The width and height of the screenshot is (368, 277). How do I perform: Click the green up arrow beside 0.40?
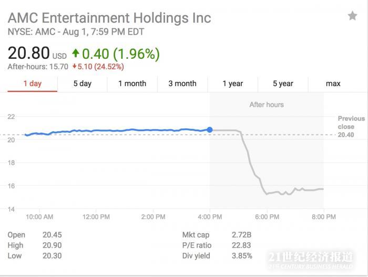[x=76, y=53]
